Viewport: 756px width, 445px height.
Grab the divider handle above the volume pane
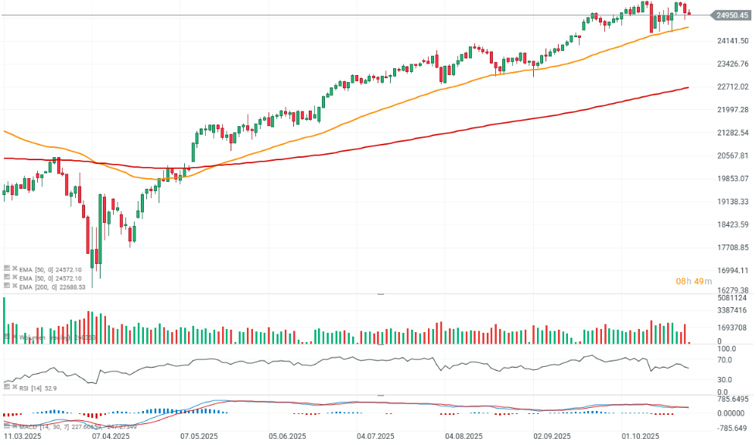(379, 295)
